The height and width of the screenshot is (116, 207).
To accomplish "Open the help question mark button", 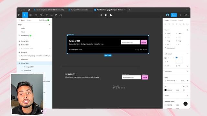I will 185,104.
